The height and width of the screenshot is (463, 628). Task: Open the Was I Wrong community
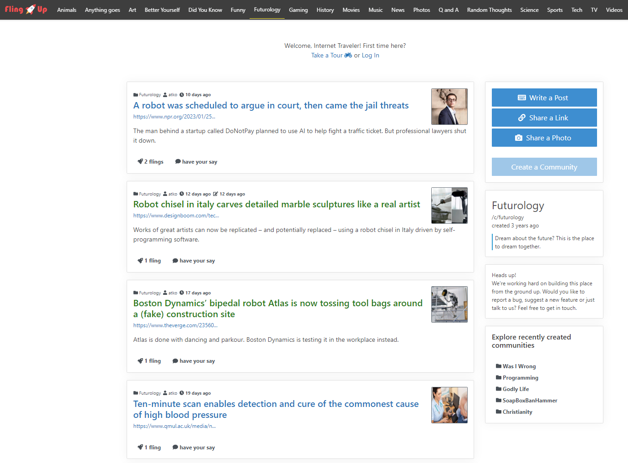pos(516,366)
